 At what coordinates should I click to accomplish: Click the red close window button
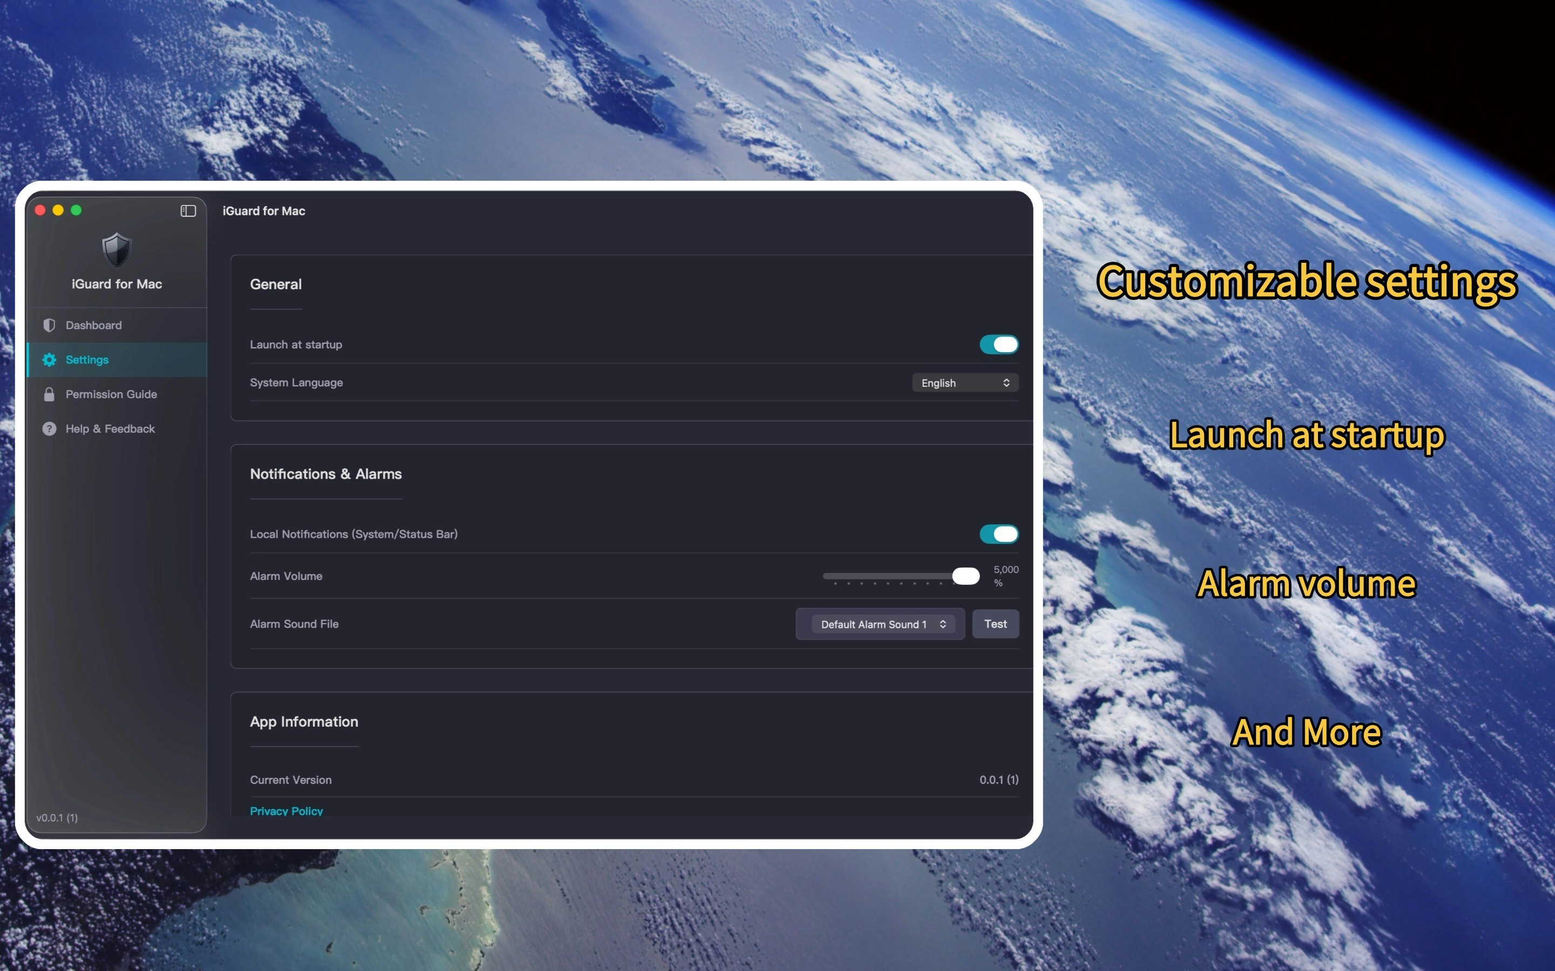tap(40, 210)
